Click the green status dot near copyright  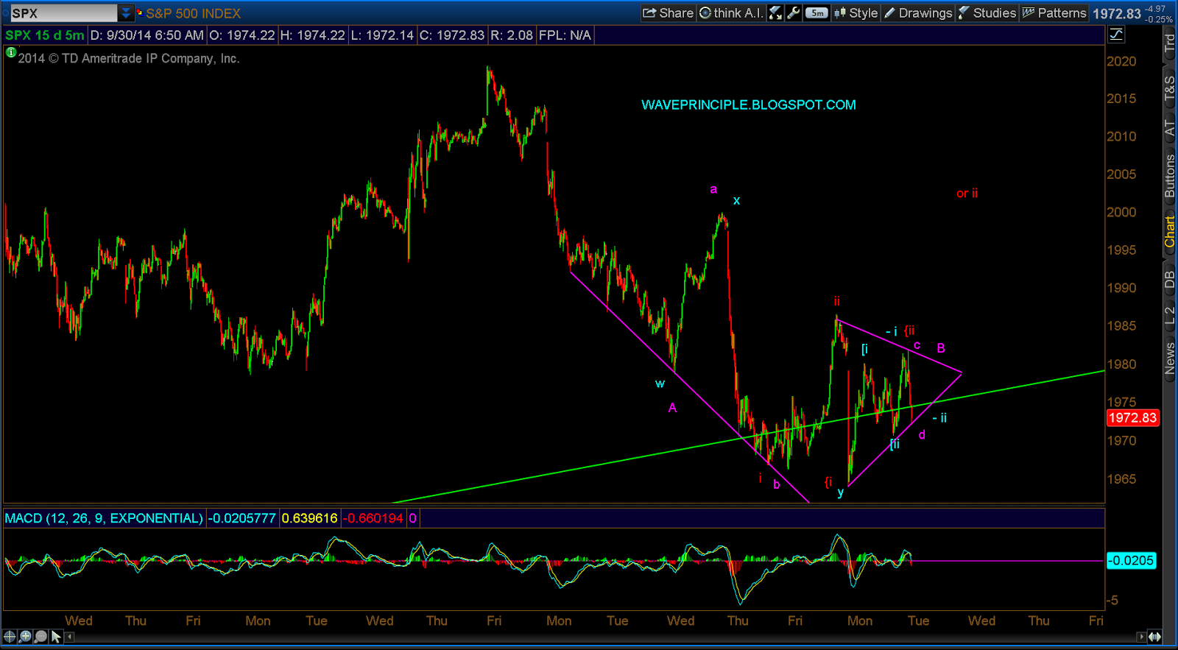10,52
